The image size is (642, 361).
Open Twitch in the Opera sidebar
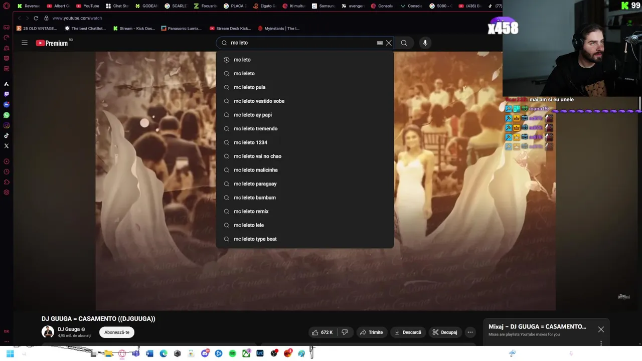click(7, 94)
